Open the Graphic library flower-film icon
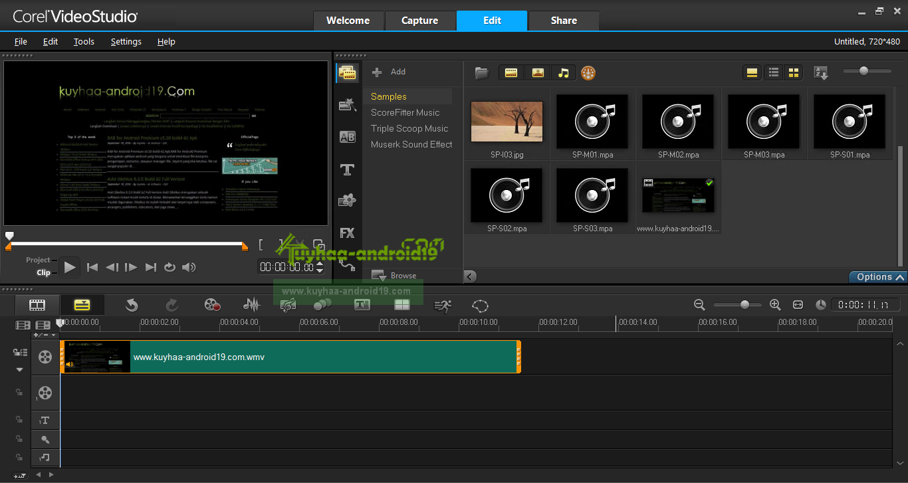908x483 pixels. point(347,201)
